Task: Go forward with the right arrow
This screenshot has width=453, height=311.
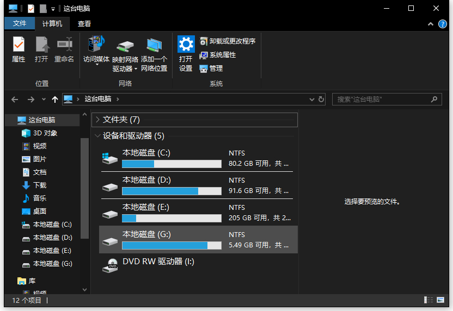Action: point(31,99)
